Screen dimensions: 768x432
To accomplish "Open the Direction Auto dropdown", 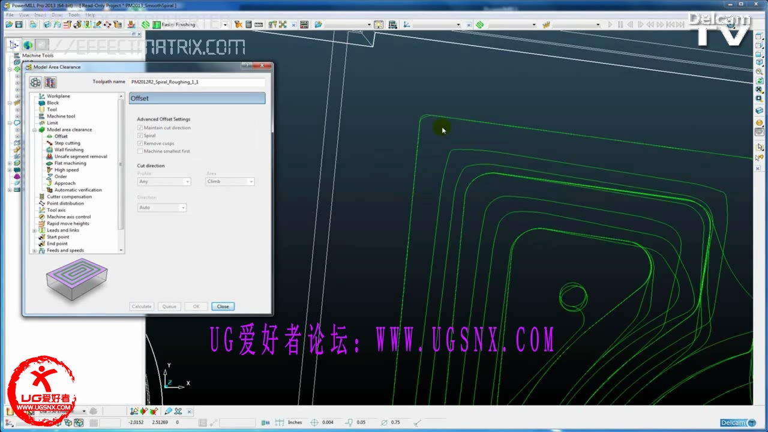I will (162, 208).
